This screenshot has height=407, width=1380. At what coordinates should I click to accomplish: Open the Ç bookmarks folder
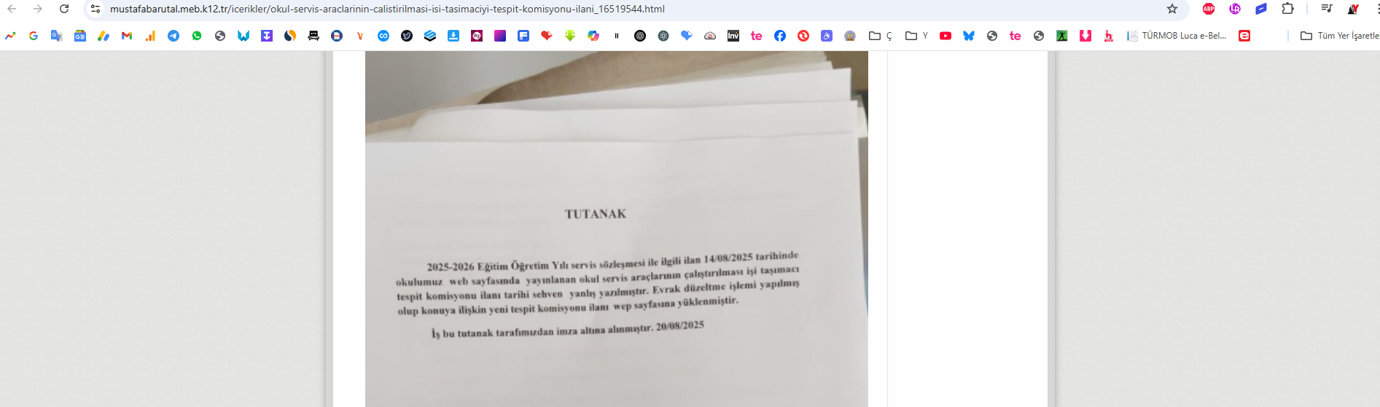(x=881, y=36)
